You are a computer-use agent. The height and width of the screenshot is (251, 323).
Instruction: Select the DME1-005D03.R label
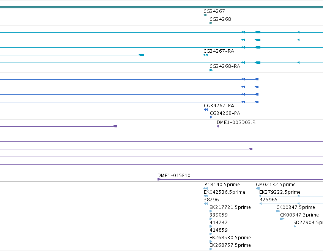236,122
